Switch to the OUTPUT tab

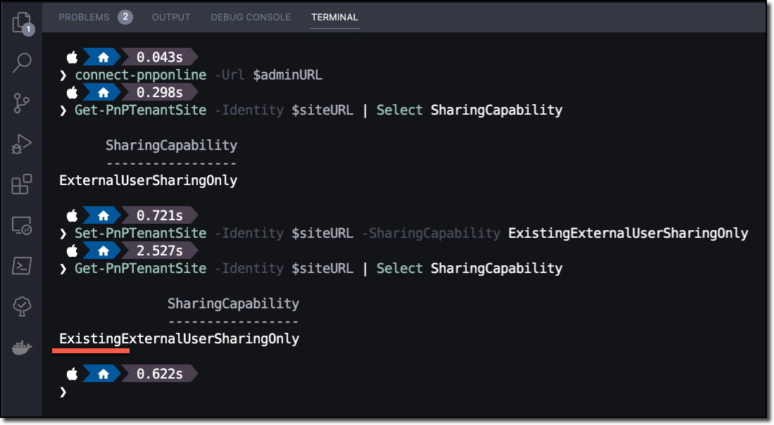point(170,18)
